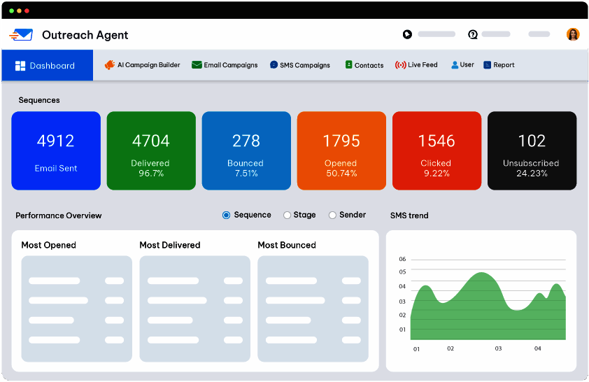Click the orange Opened 50.74% card
This screenshot has width=589, height=382.
tap(341, 150)
